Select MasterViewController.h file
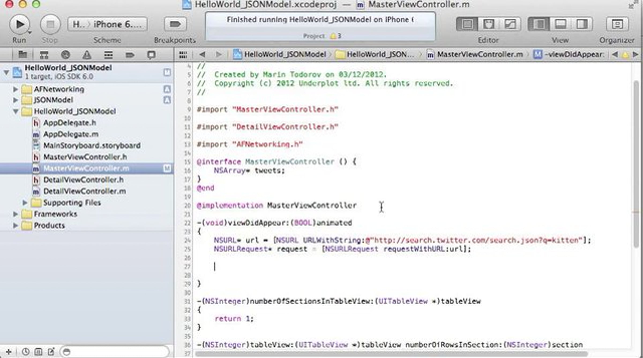The height and width of the screenshot is (358, 643). 85,157
